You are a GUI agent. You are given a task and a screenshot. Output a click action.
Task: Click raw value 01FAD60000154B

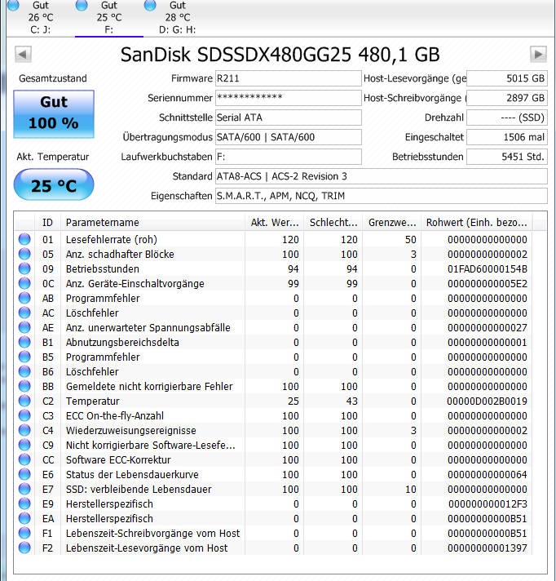click(488, 268)
